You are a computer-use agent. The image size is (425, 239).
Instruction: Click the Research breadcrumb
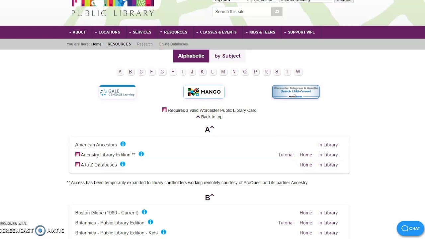tap(145, 44)
